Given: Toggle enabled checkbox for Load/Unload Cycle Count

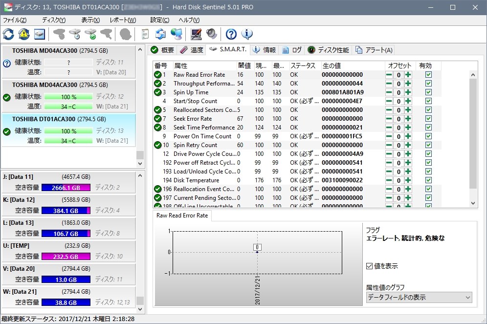Looking at the screenshot, I should (x=429, y=172).
